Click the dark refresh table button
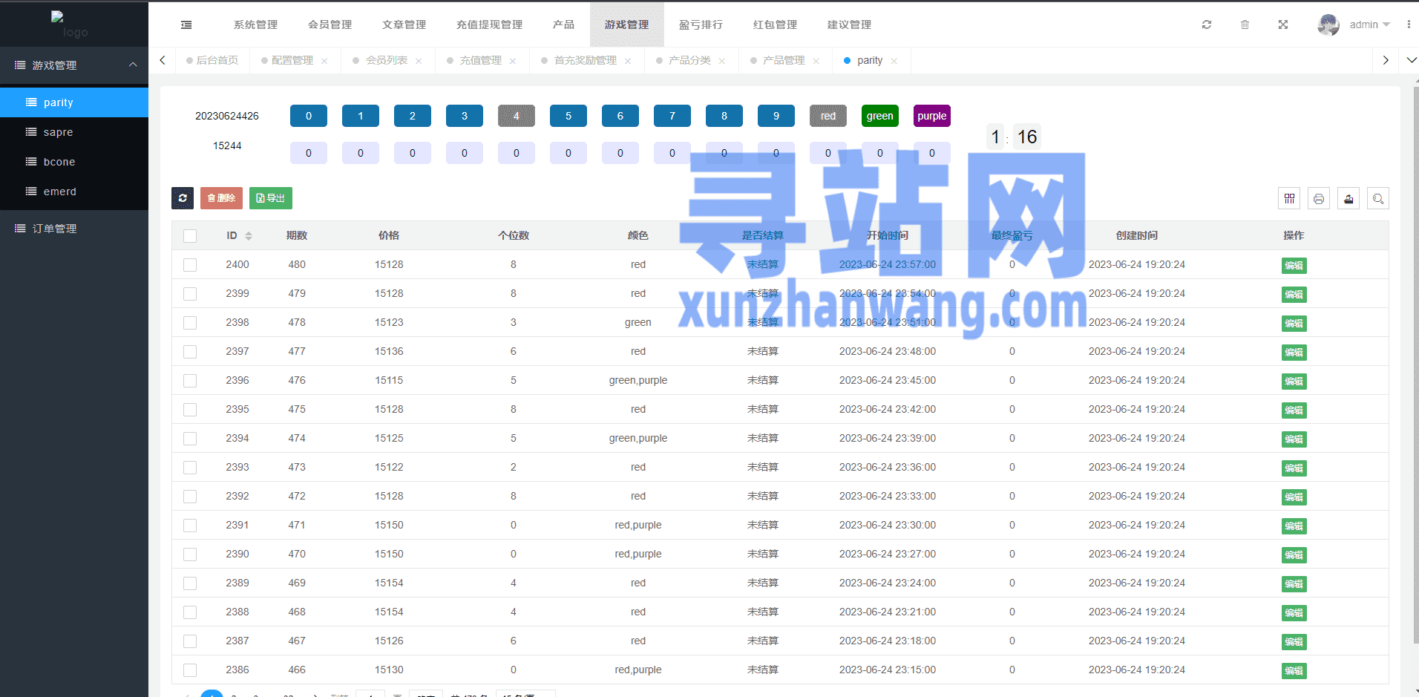 click(x=183, y=198)
